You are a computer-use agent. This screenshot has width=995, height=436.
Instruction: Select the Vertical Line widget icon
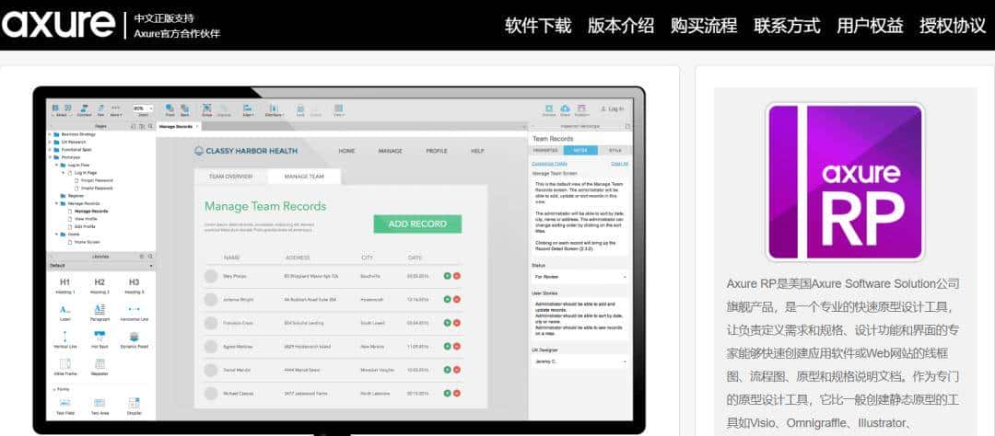(x=64, y=337)
